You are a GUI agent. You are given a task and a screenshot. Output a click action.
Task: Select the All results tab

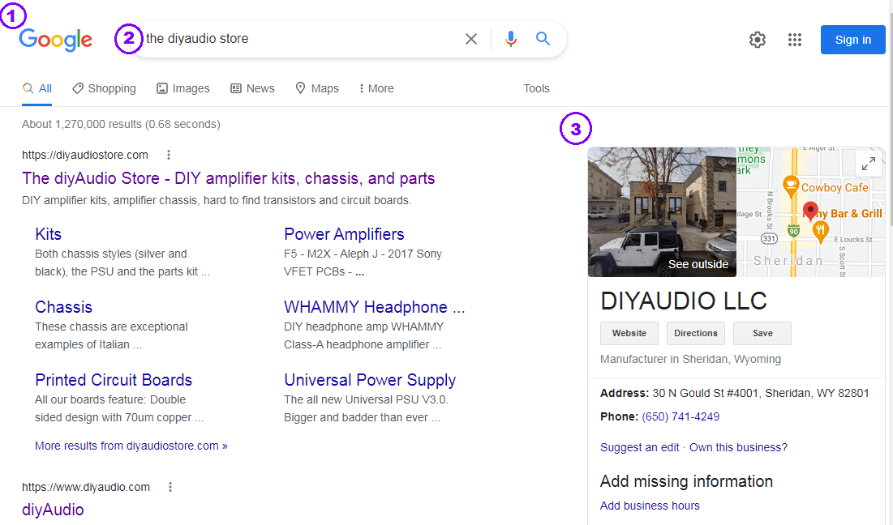[x=37, y=89]
